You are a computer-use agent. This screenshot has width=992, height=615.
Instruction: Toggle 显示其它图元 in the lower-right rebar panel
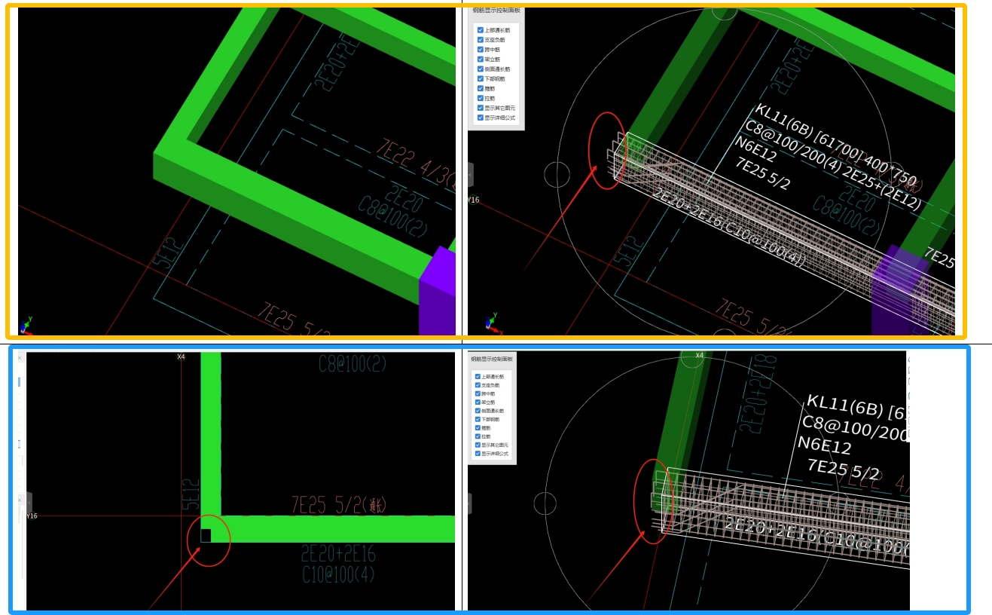coord(478,445)
